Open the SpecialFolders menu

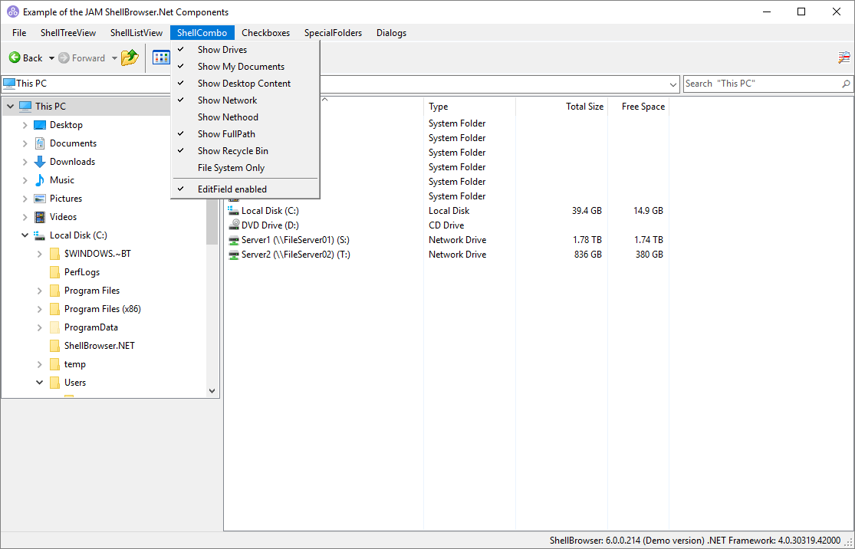pos(333,33)
